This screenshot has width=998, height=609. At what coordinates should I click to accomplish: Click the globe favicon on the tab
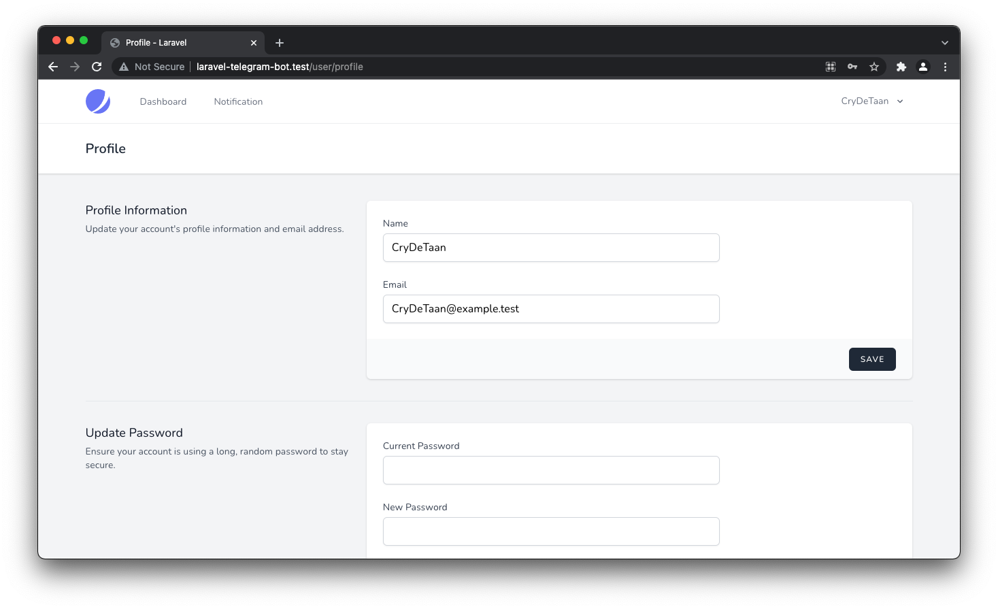(x=115, y=43)
